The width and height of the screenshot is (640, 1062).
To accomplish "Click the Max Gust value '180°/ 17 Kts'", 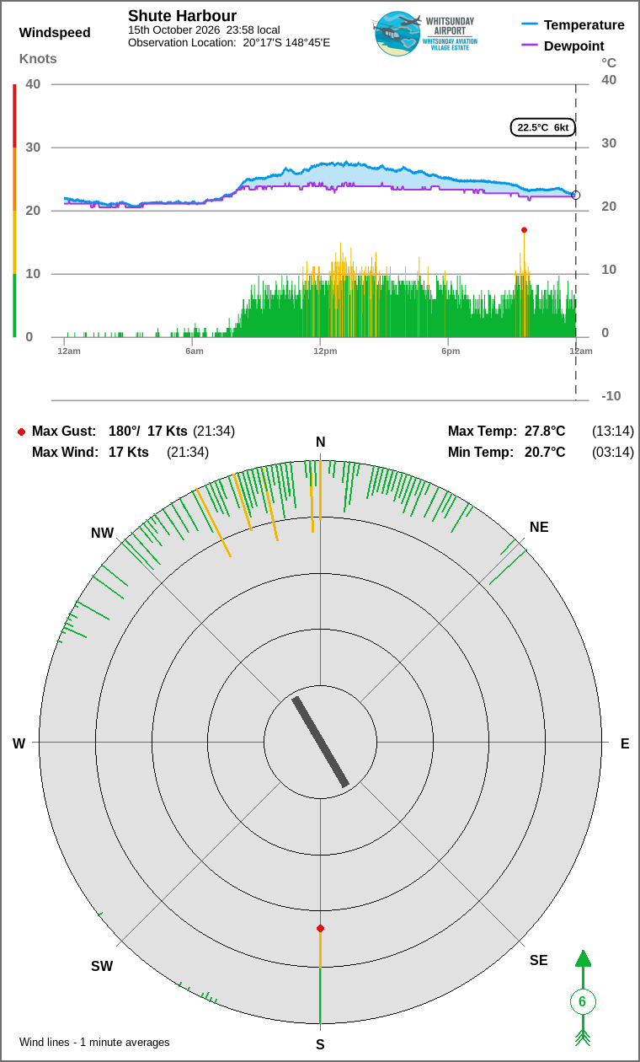I will 148,431.
